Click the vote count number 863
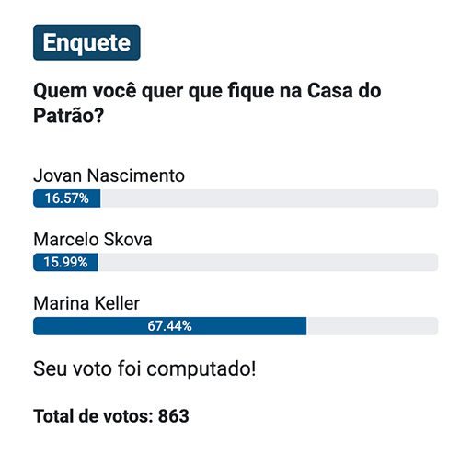This screenshot has height=464, width=460. (174, 416)
